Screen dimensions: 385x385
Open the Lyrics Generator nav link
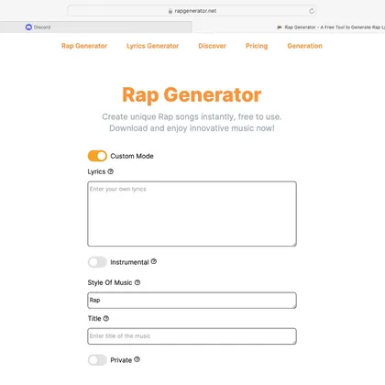(x=153, y=46)
